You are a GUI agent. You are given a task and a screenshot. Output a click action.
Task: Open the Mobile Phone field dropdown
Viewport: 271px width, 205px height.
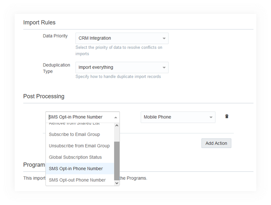pos(178,117)
